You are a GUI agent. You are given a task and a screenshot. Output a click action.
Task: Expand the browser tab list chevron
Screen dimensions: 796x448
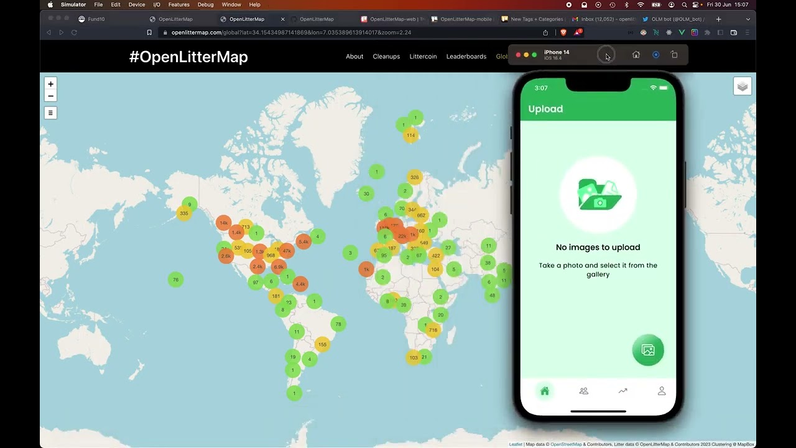click(748, 19)
